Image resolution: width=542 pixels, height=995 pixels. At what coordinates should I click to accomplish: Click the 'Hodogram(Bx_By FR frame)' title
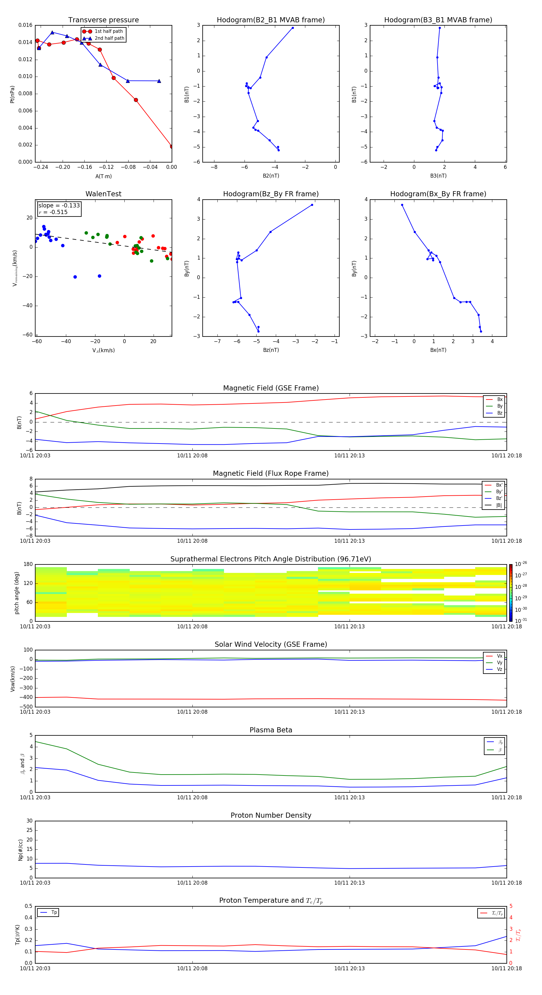pyautogui.click(x=438, y=194)
